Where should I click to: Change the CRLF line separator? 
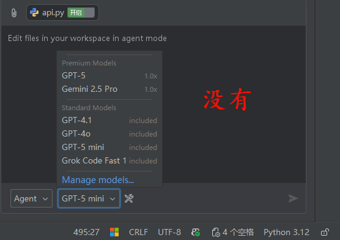point(138,232)
